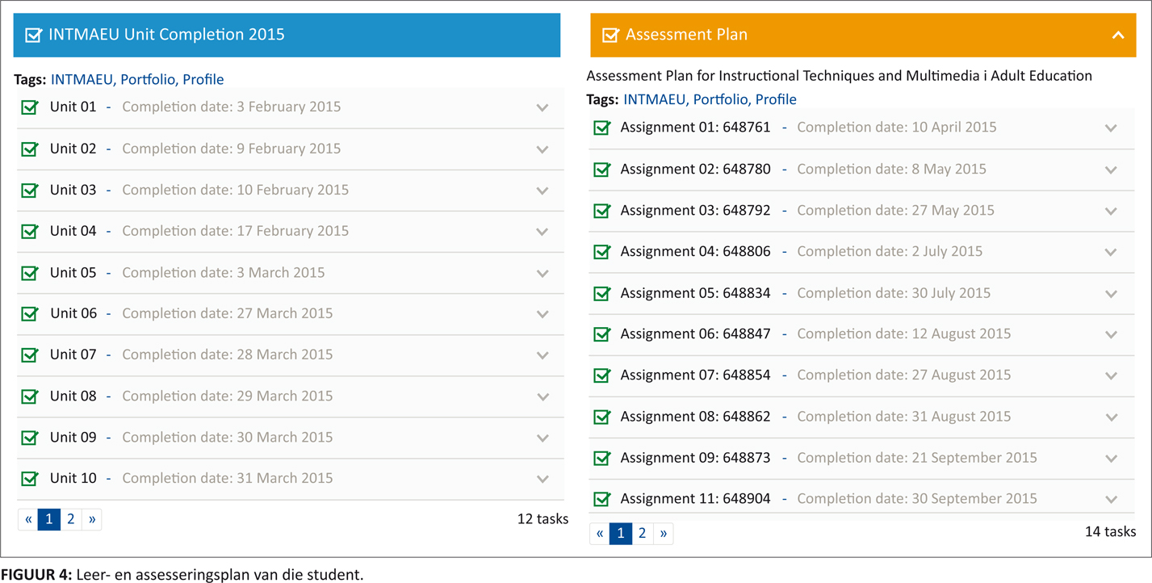Go to previous page in Assessment Plan pagination
The image size is (1152, 583).
tap(600, 533)
